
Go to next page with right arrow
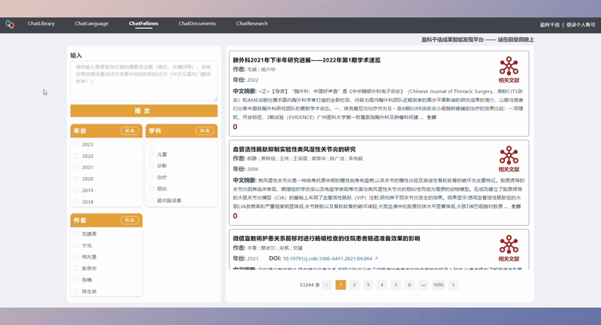[x=453, y=285]
